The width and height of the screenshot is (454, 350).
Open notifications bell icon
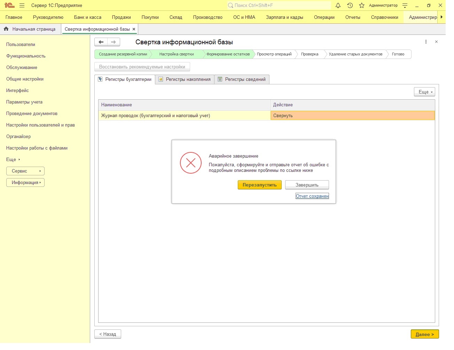(x=338, y=6)
